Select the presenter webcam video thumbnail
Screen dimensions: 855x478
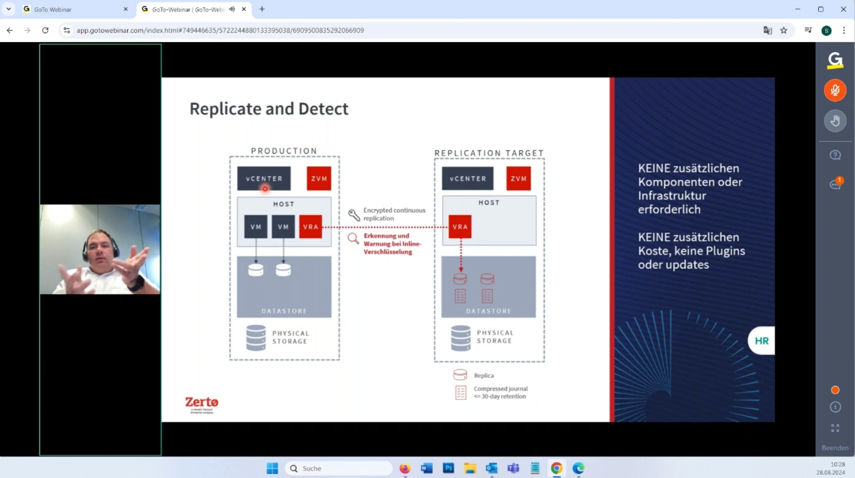[x=100, y=249]
